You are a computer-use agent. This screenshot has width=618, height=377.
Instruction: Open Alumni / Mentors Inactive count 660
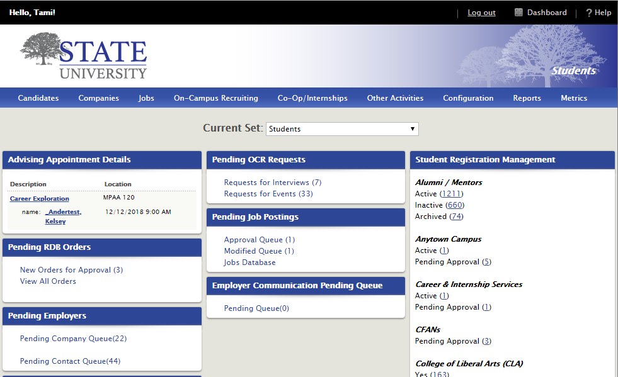click(x=455, y=205)
